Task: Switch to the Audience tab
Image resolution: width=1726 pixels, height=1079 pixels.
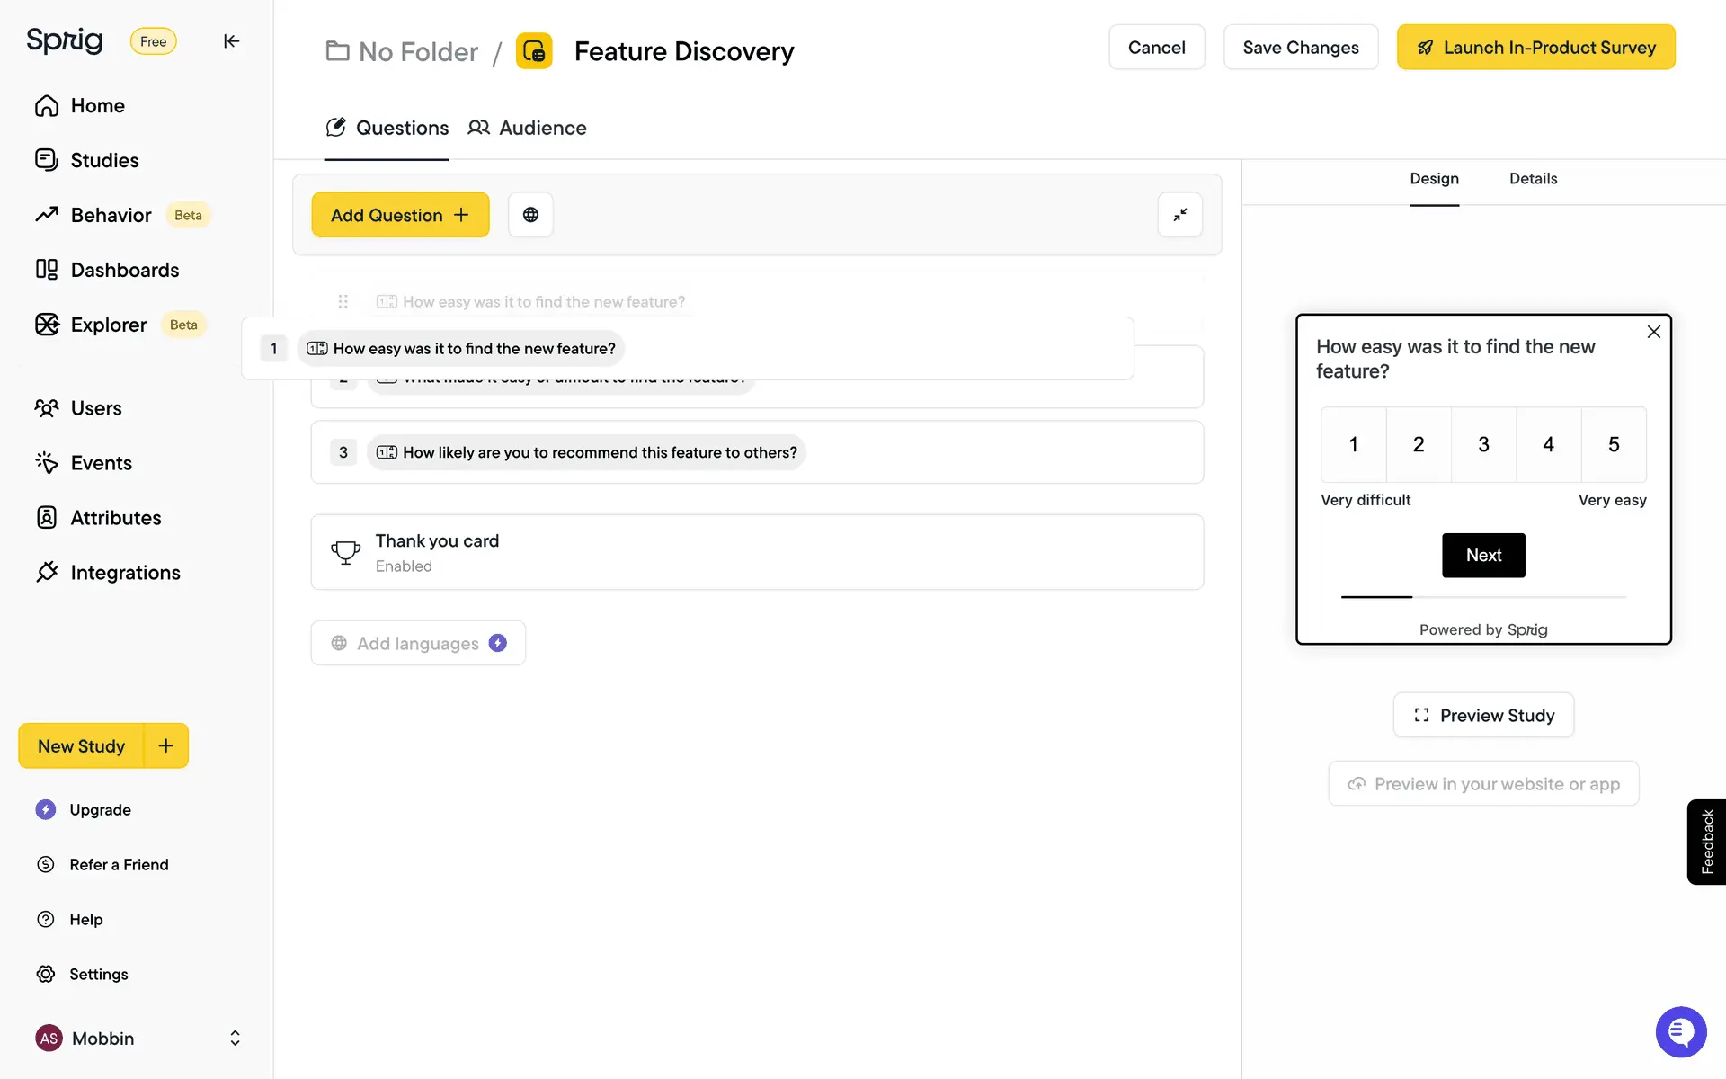Action: 528,128
